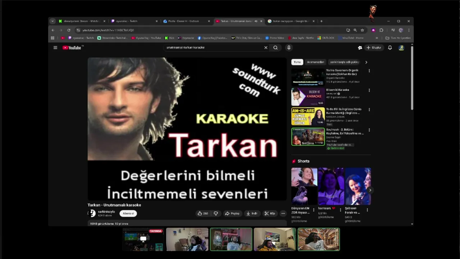The width and height of the screenshot is (460, 259).
Task: Open Chrome three-dot menu
Action: click(409, 30)
